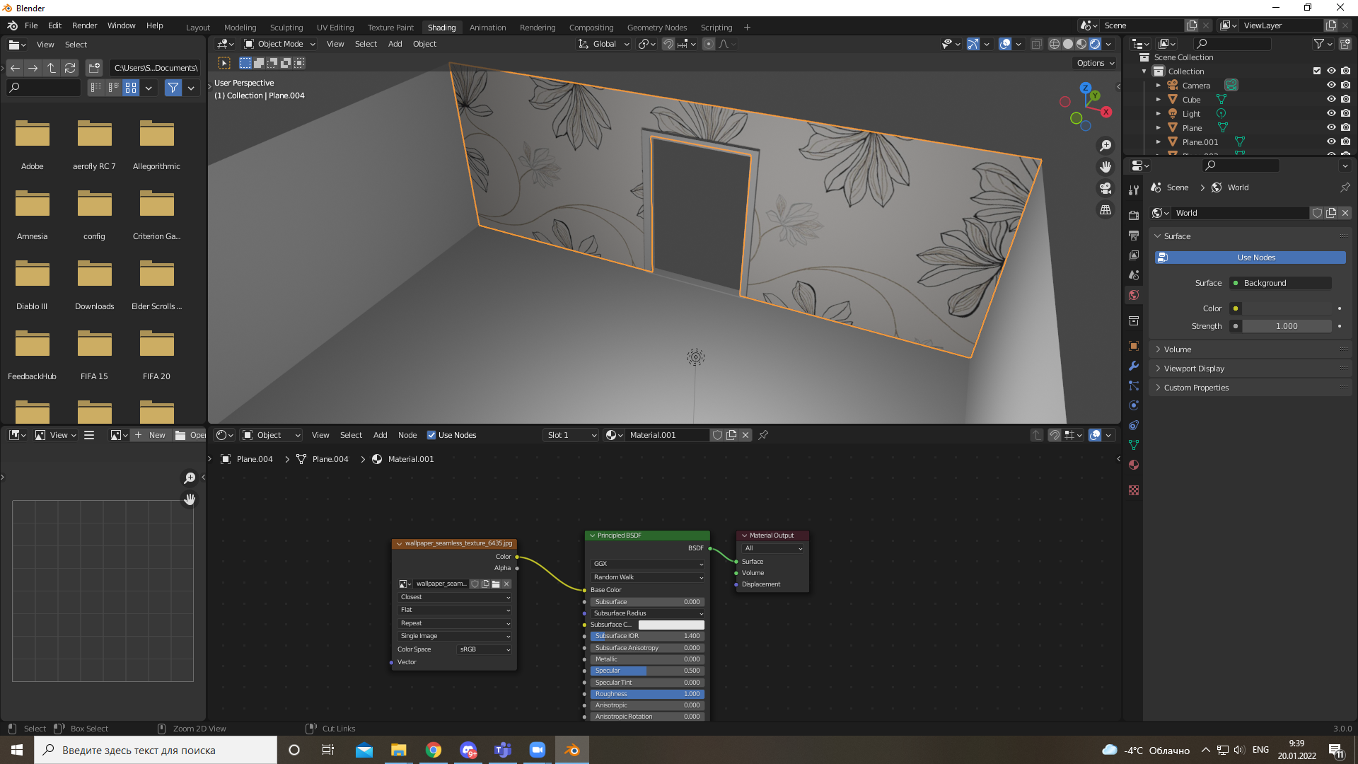Switch to the Geometry Nodes workspace tab

[x=657, y=28]
